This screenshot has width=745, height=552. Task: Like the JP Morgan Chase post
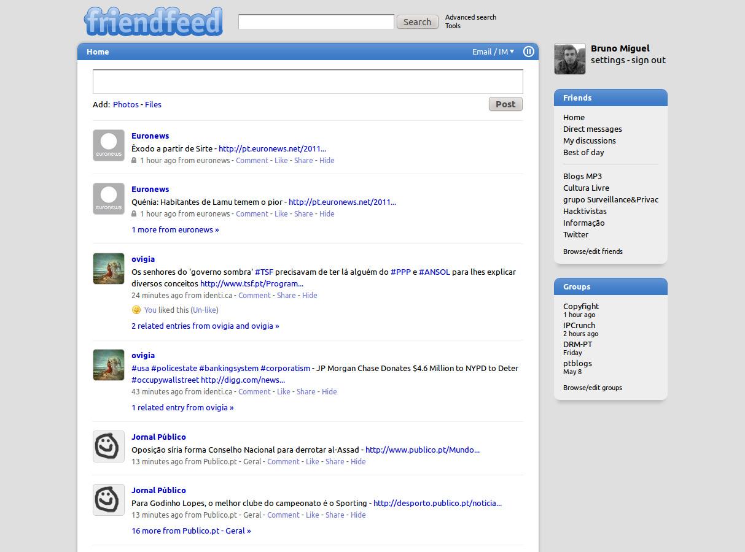[x=283, y=391]
